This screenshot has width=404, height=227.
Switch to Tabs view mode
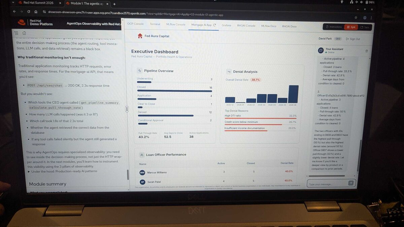pos(364,28)
